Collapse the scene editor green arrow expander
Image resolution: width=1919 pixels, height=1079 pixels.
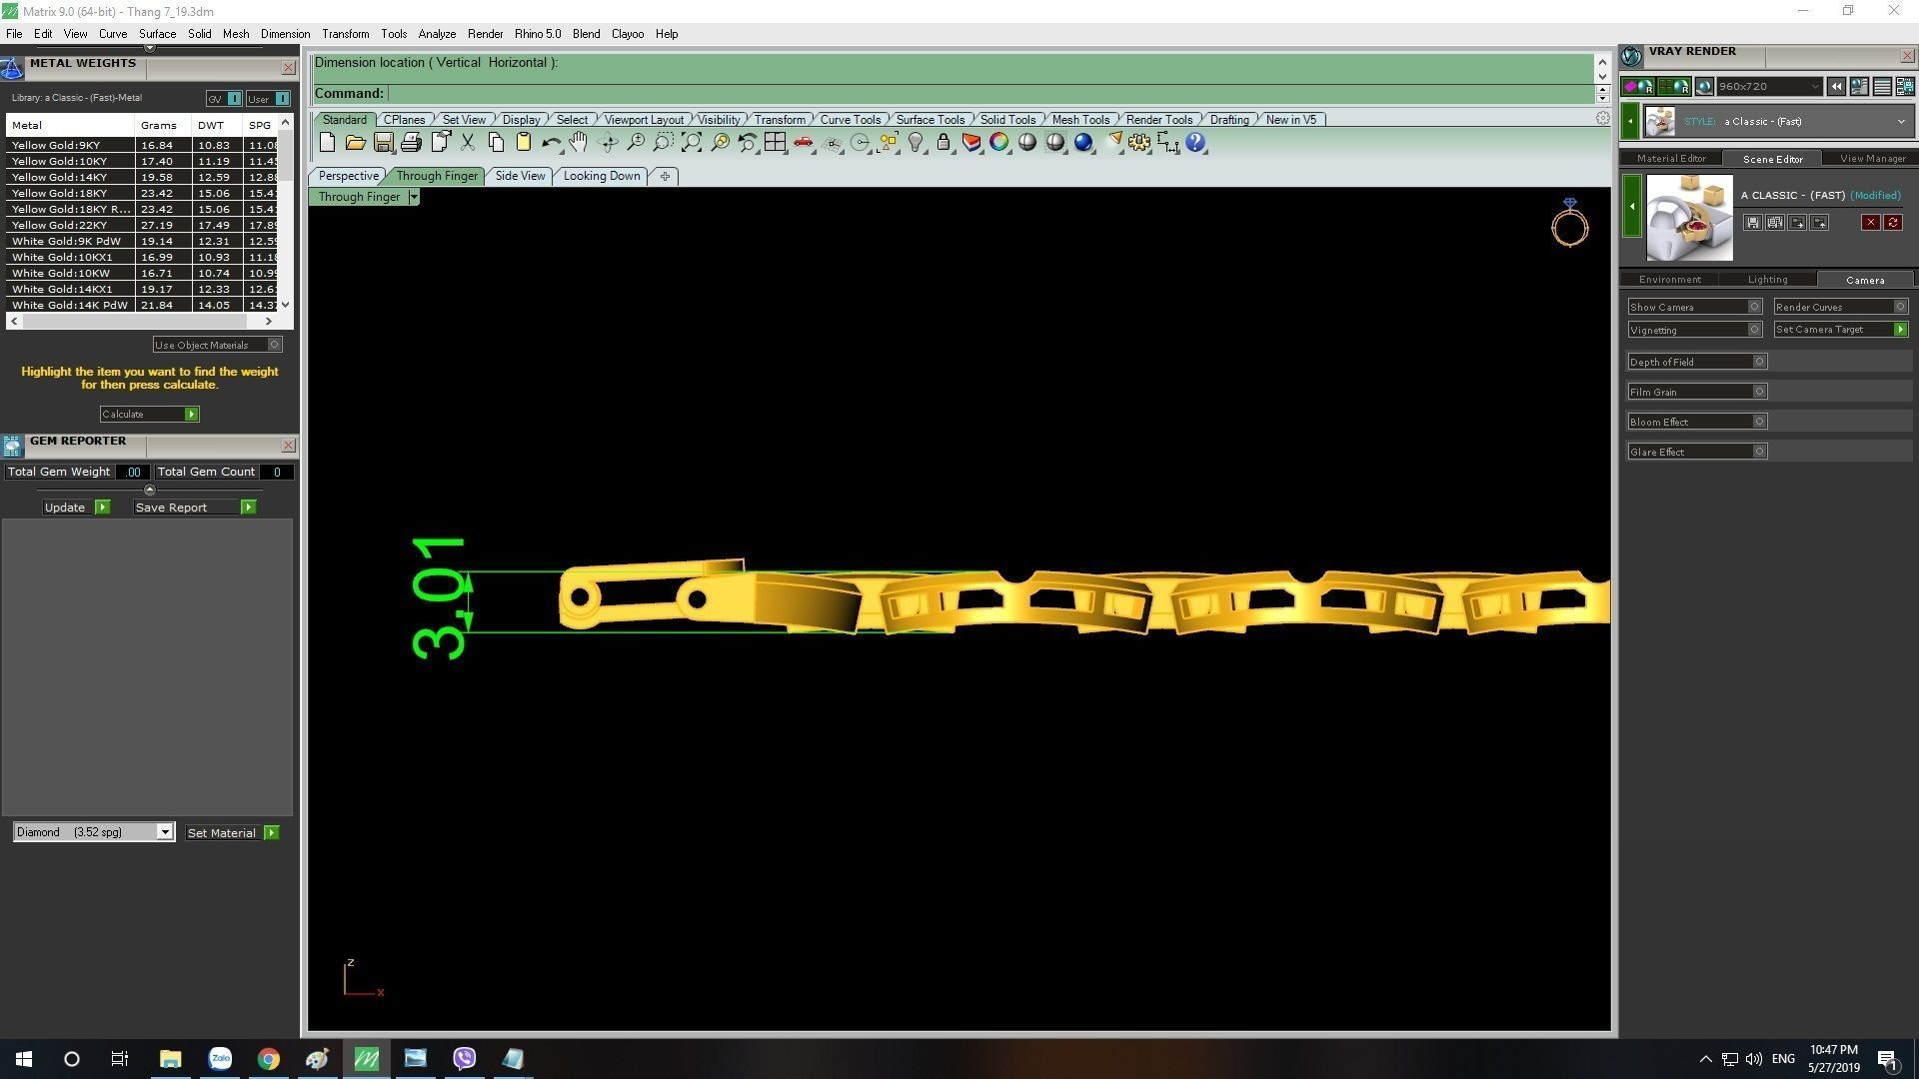(x=1632, y=206)
